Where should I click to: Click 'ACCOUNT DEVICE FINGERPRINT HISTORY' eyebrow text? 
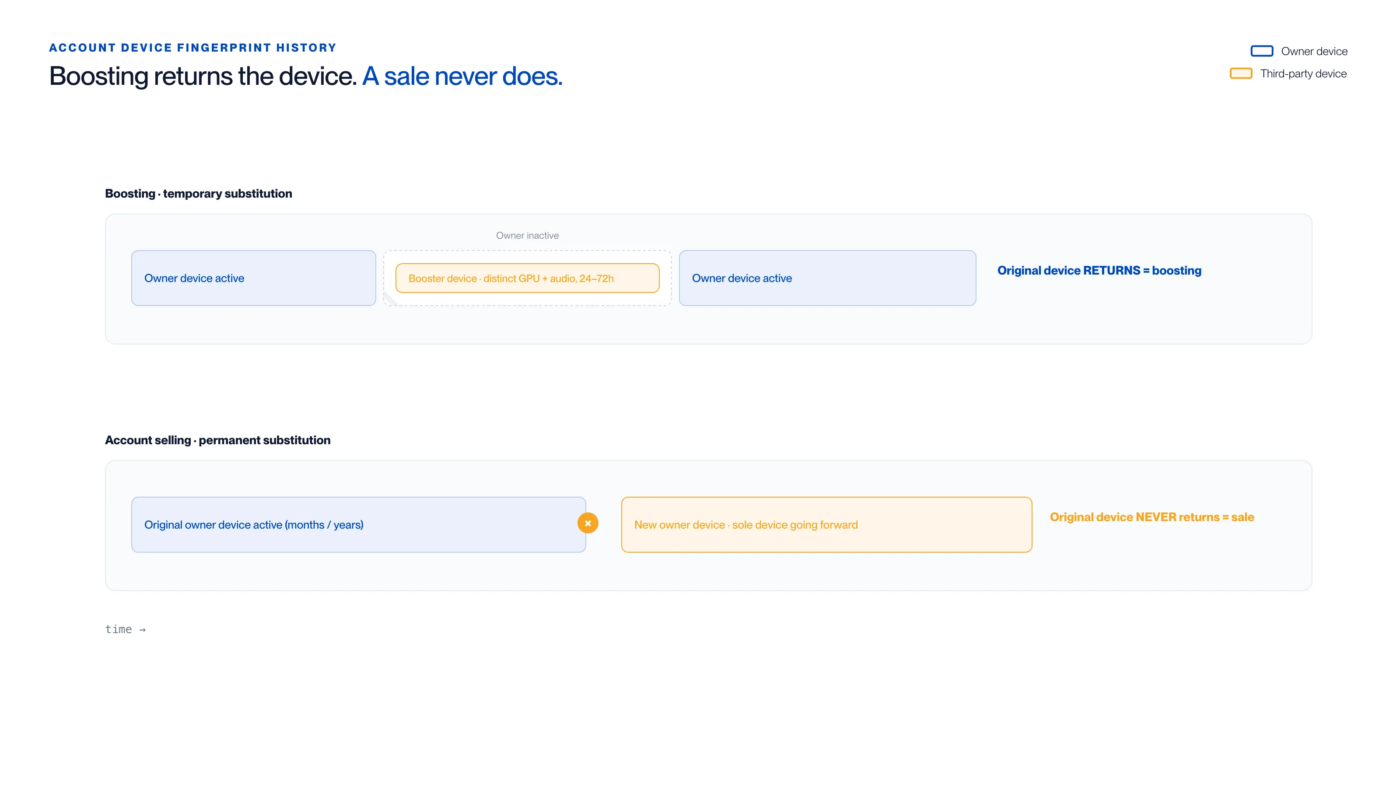pos(193,48)
